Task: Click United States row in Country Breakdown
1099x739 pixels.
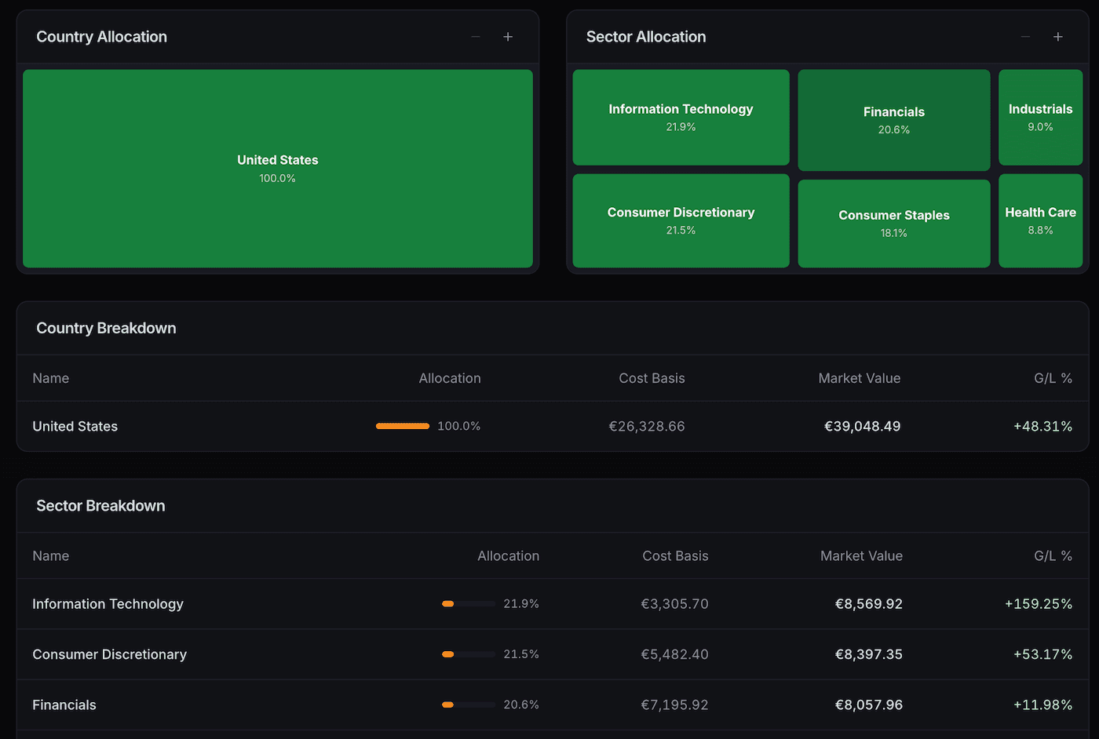Action: pos(553,426)
